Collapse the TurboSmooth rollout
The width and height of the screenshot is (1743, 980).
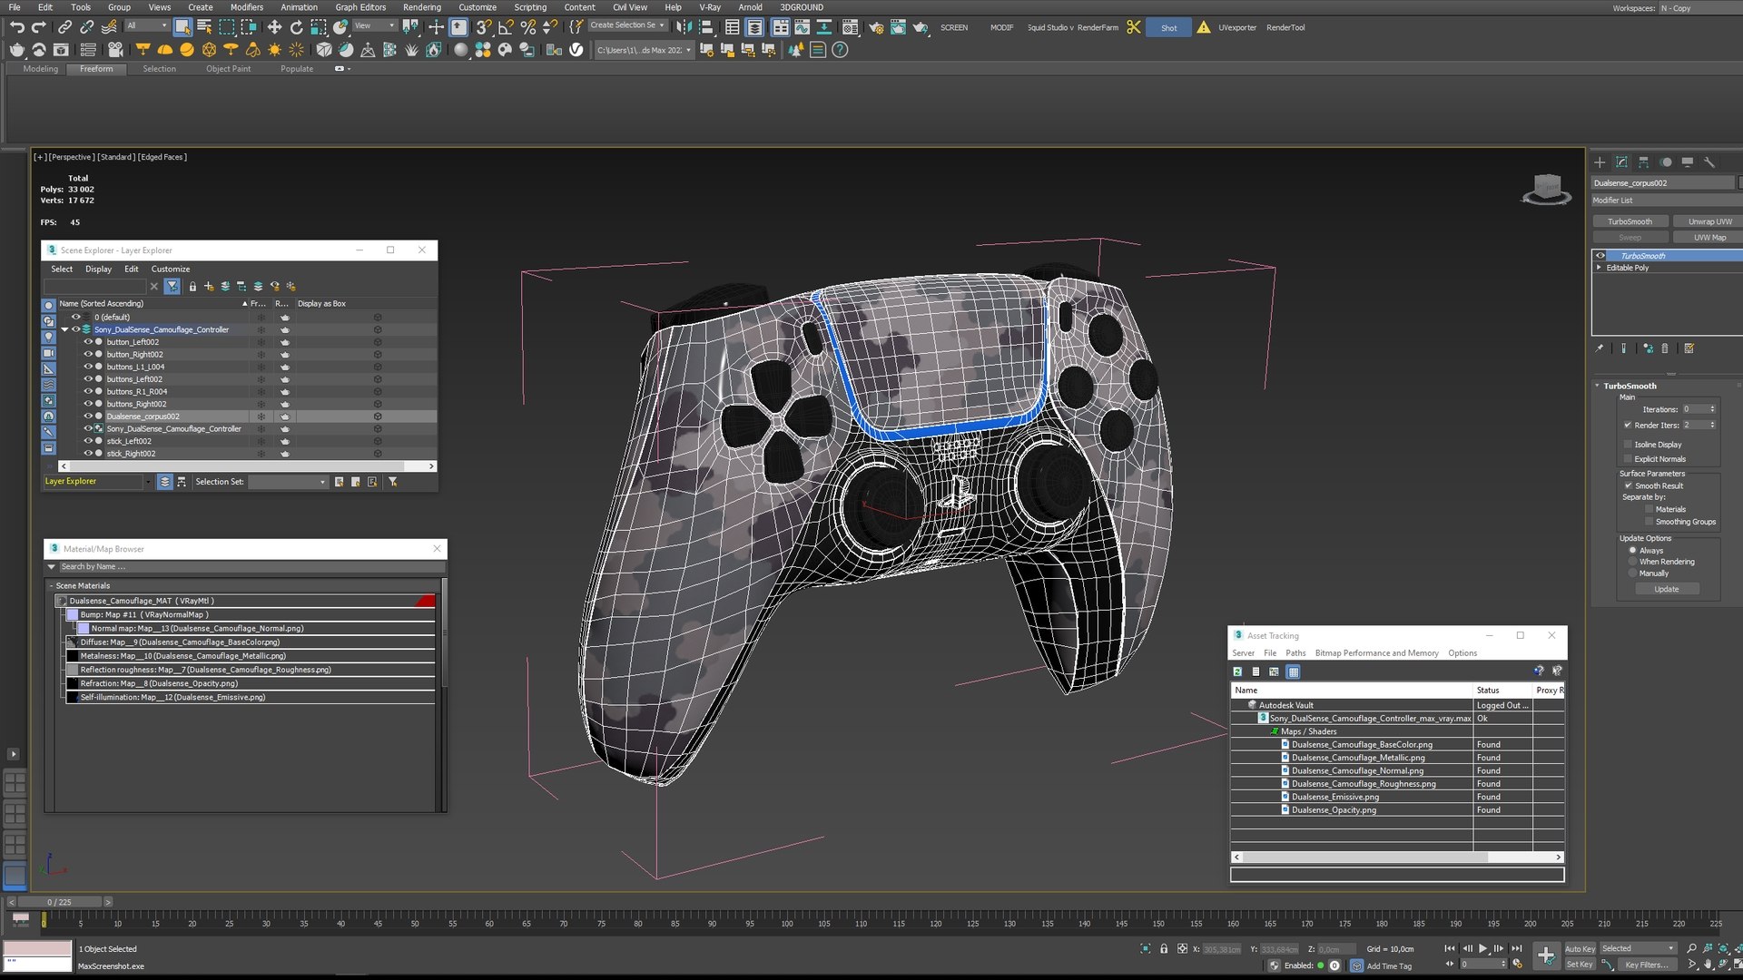click(x=1598, y=386)
